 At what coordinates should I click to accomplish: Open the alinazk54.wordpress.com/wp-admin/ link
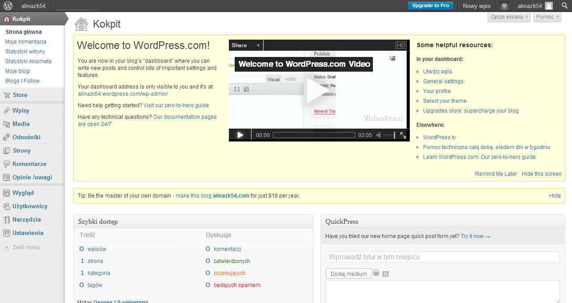tap(123, 94)
